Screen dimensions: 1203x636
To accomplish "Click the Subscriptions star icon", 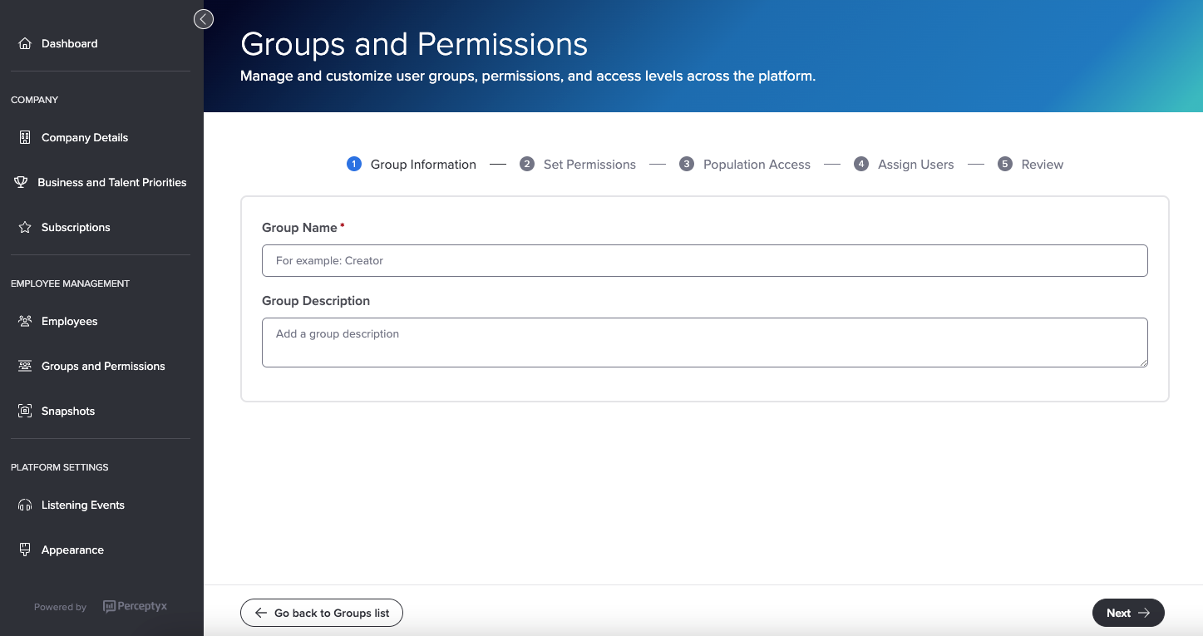I will 25,227.
